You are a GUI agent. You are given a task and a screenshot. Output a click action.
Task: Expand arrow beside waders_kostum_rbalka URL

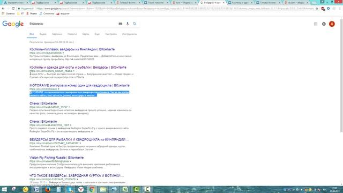[74, 71]
